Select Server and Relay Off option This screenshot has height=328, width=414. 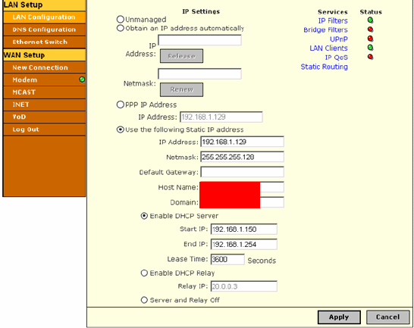click(144, 300)
